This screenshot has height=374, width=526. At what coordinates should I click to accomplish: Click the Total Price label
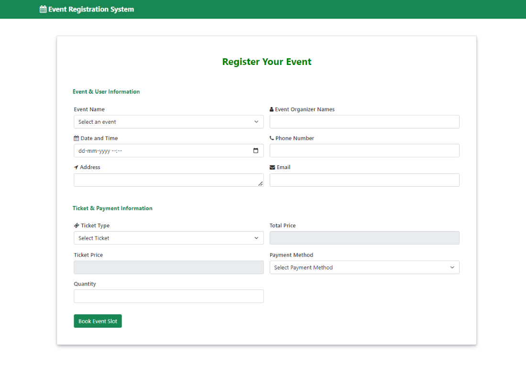pos(283,225)
